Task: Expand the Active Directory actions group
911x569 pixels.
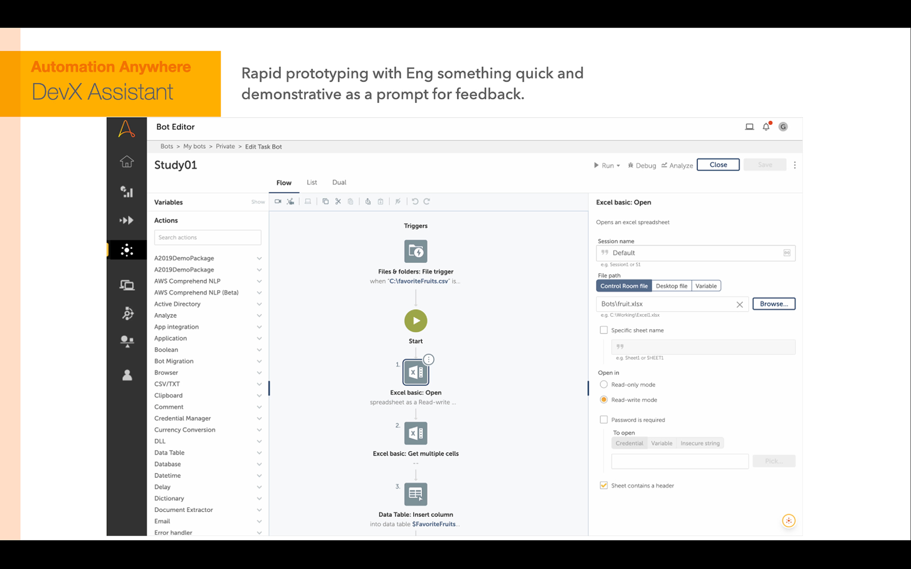Action: click(x=259, y=304)
